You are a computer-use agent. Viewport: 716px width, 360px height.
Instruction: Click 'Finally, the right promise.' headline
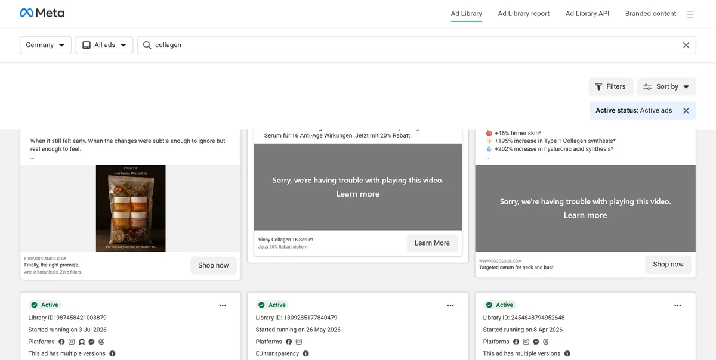tap(52, 265)
